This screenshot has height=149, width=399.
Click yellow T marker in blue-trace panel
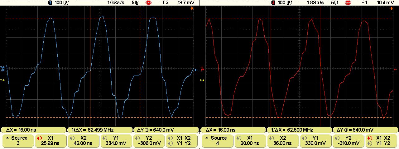click(3, 80)
